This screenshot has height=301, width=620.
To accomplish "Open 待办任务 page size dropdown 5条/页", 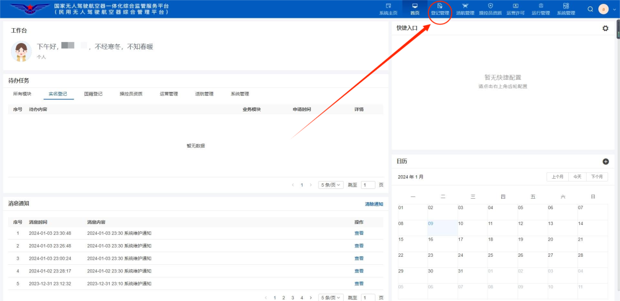I will 331,185.
